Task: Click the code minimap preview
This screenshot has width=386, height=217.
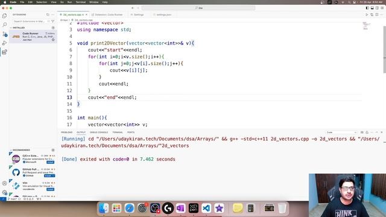Action: click(x=367, y=26)
